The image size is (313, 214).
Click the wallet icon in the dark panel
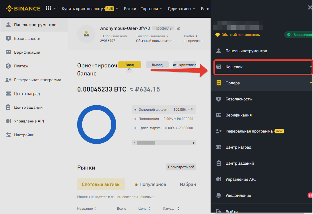219,67
